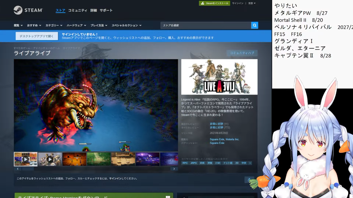Open the recent reviews 非常に好評 (11) link
The image size is (353, 198).
219,124
